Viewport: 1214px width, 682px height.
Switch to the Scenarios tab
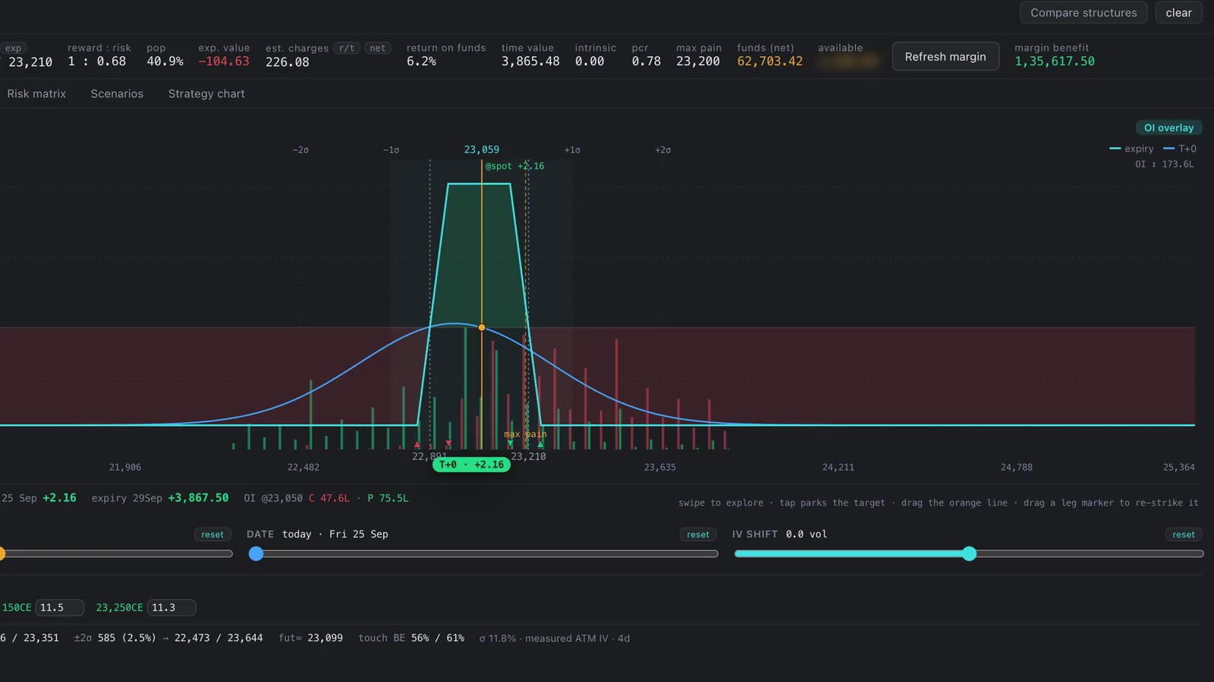117,94
